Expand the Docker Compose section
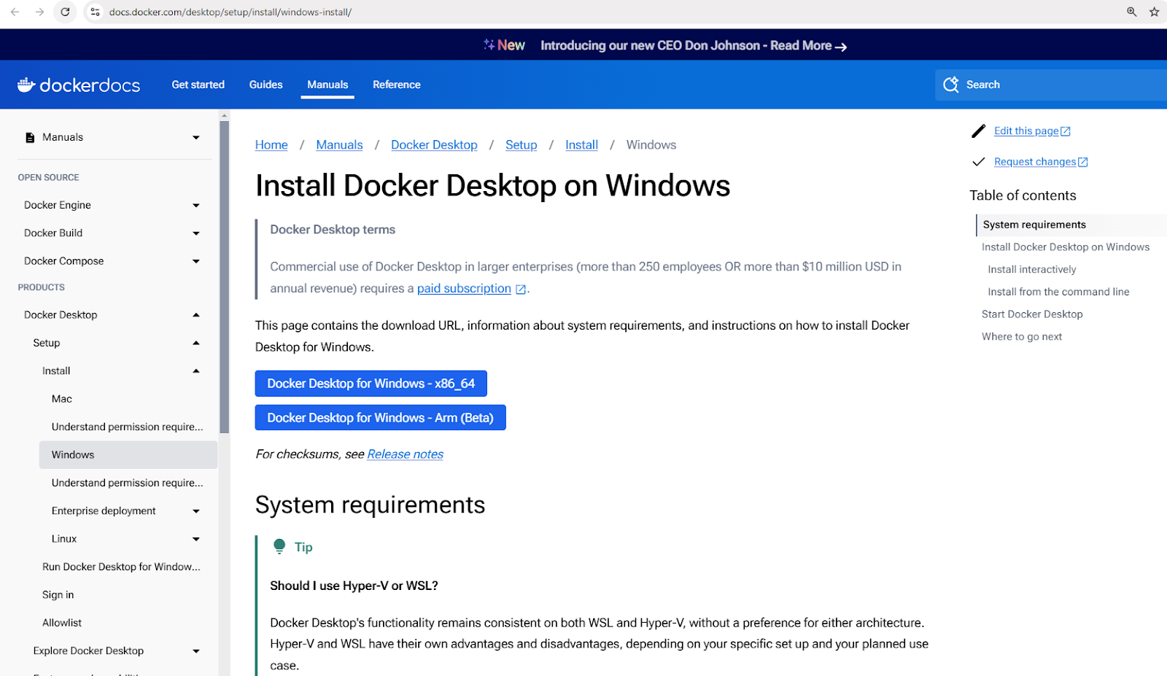 pyautogui.click(x=196, y=261)
